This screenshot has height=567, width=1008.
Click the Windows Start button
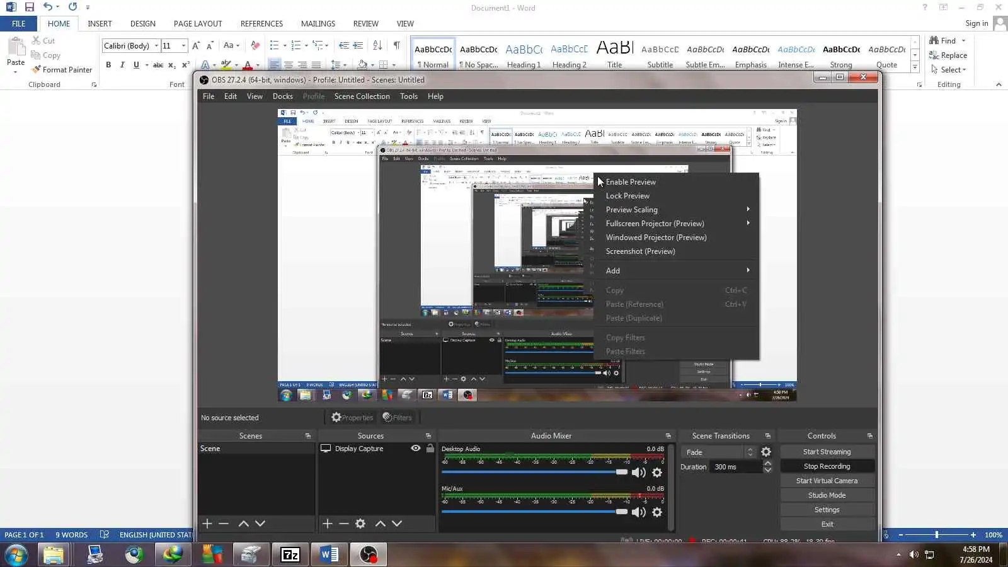point(15,554)
